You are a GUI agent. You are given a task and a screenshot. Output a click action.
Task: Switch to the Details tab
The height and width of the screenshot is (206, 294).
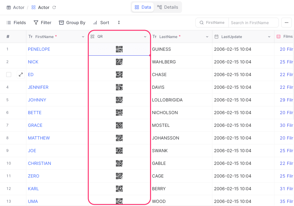pos(168,7)
